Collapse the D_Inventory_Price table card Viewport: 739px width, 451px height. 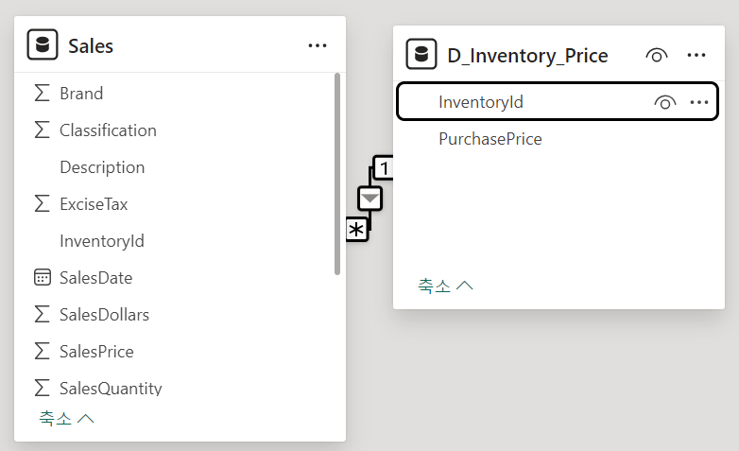(446, 286)
